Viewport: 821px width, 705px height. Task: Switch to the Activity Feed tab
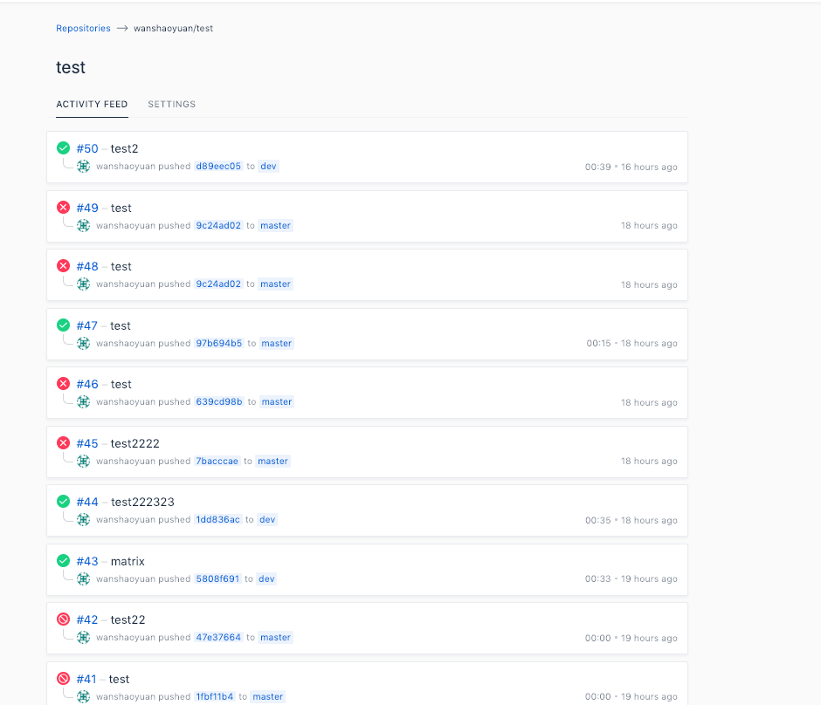(92, 105)
